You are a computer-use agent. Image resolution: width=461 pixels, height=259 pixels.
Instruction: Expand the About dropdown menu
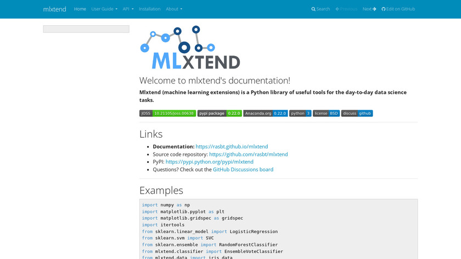[x=174, y=9]
